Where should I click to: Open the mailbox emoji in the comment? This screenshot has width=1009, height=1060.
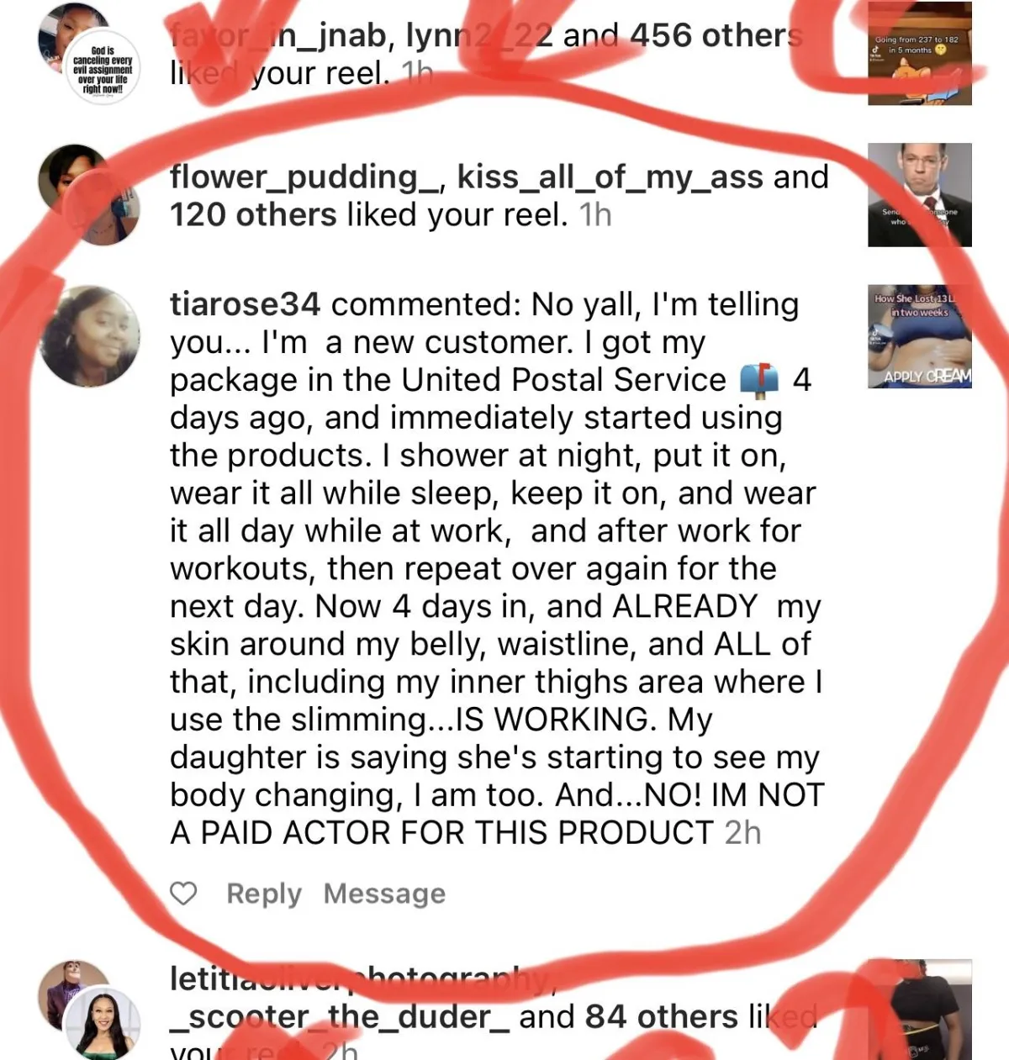759,381
